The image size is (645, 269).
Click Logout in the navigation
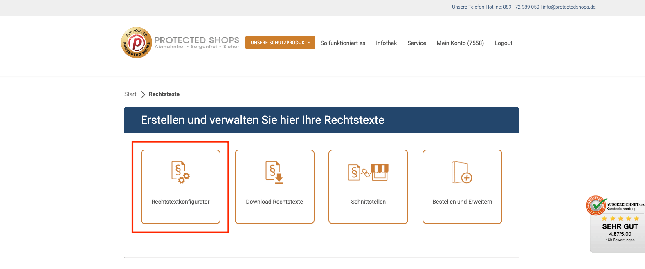503,43
